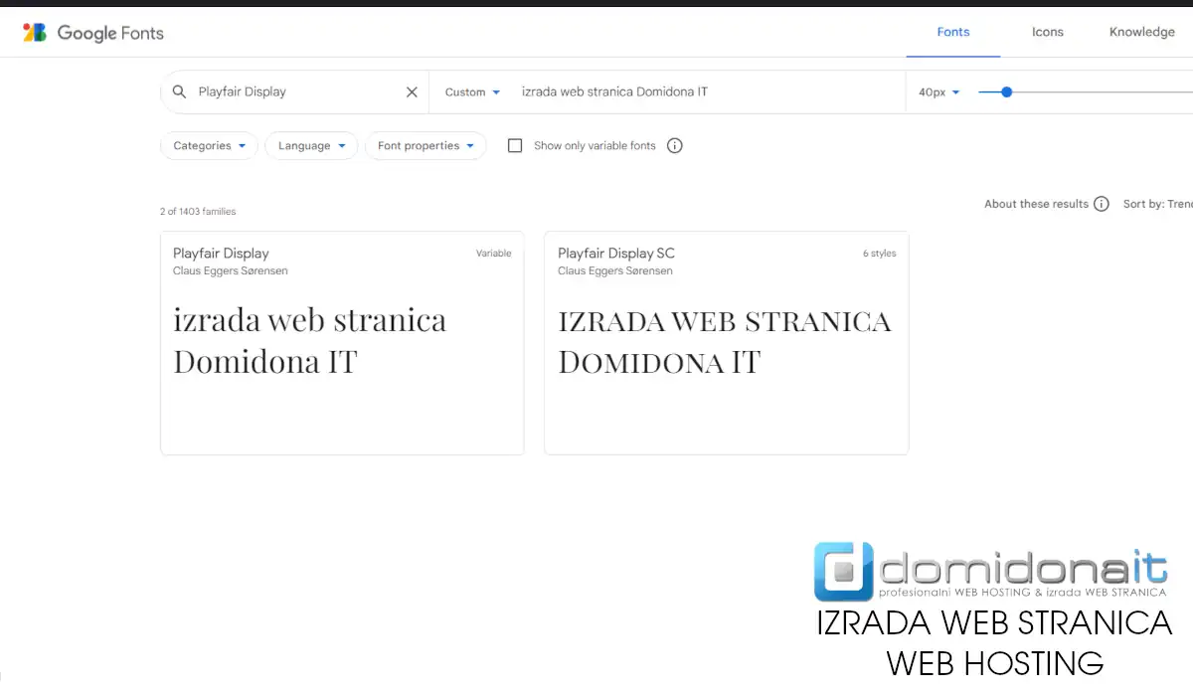Switch to the Fonts tab
The height and width of the screenshot is (697, 1193).
[953, 32]
